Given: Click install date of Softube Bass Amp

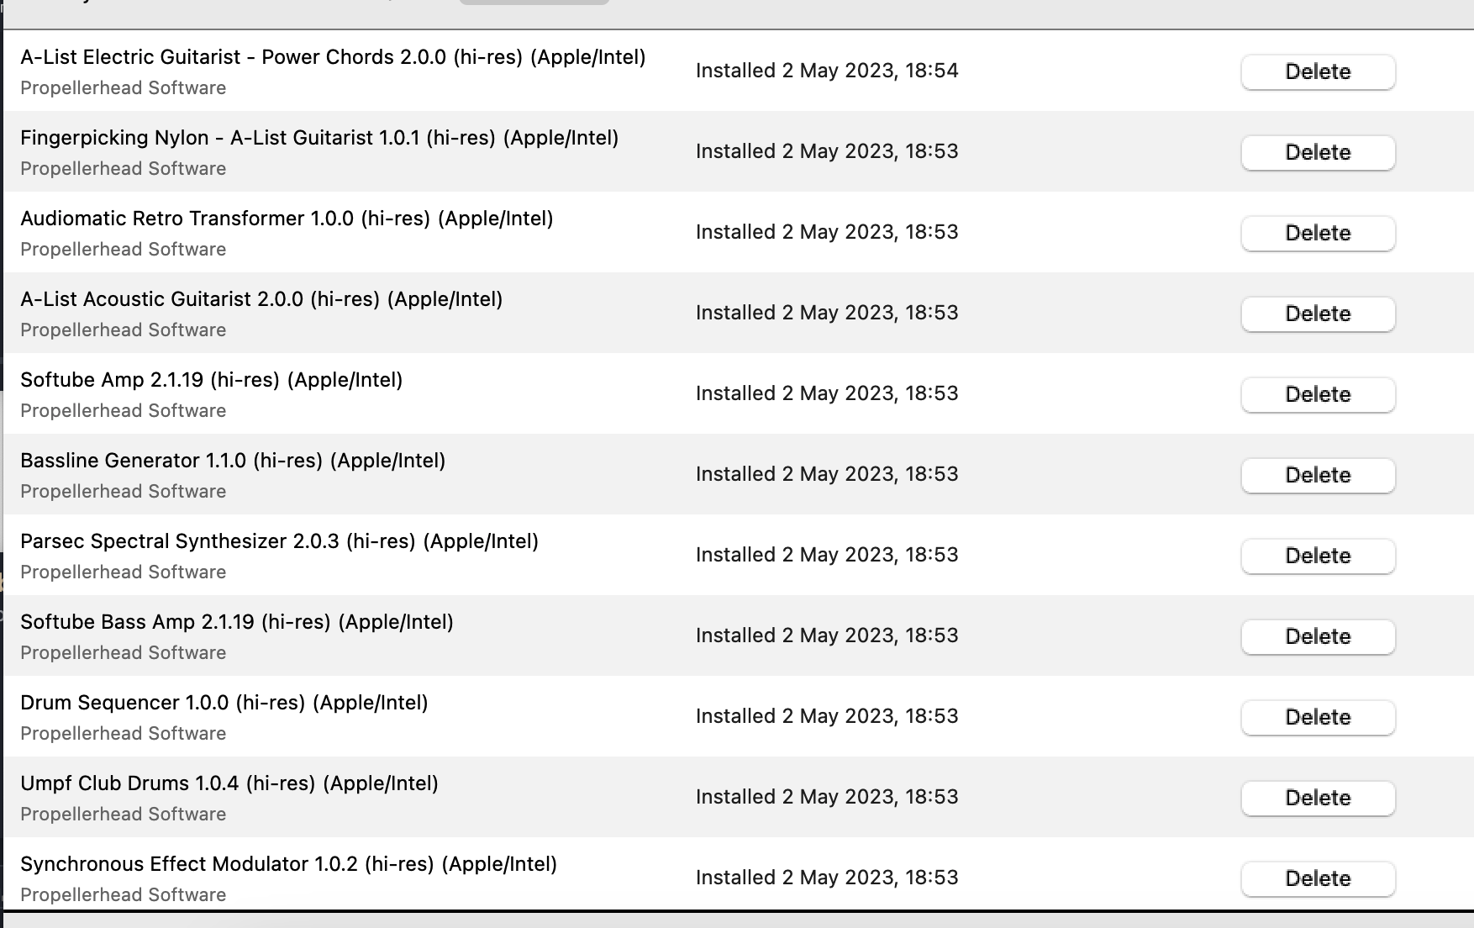Looking at the screenshot, I should [827, 635].
